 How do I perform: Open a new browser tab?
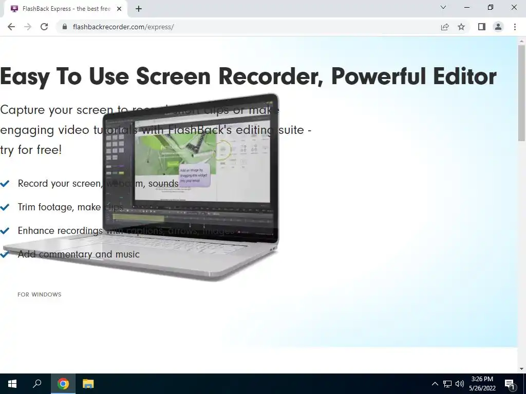pos(139,9)
